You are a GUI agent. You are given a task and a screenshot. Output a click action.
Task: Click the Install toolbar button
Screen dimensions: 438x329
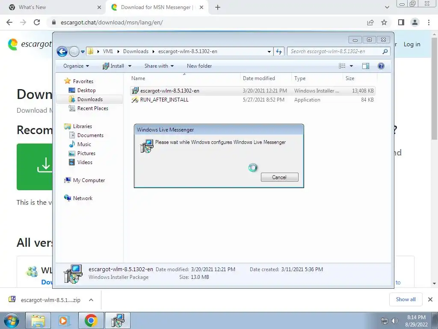(113, 66)
